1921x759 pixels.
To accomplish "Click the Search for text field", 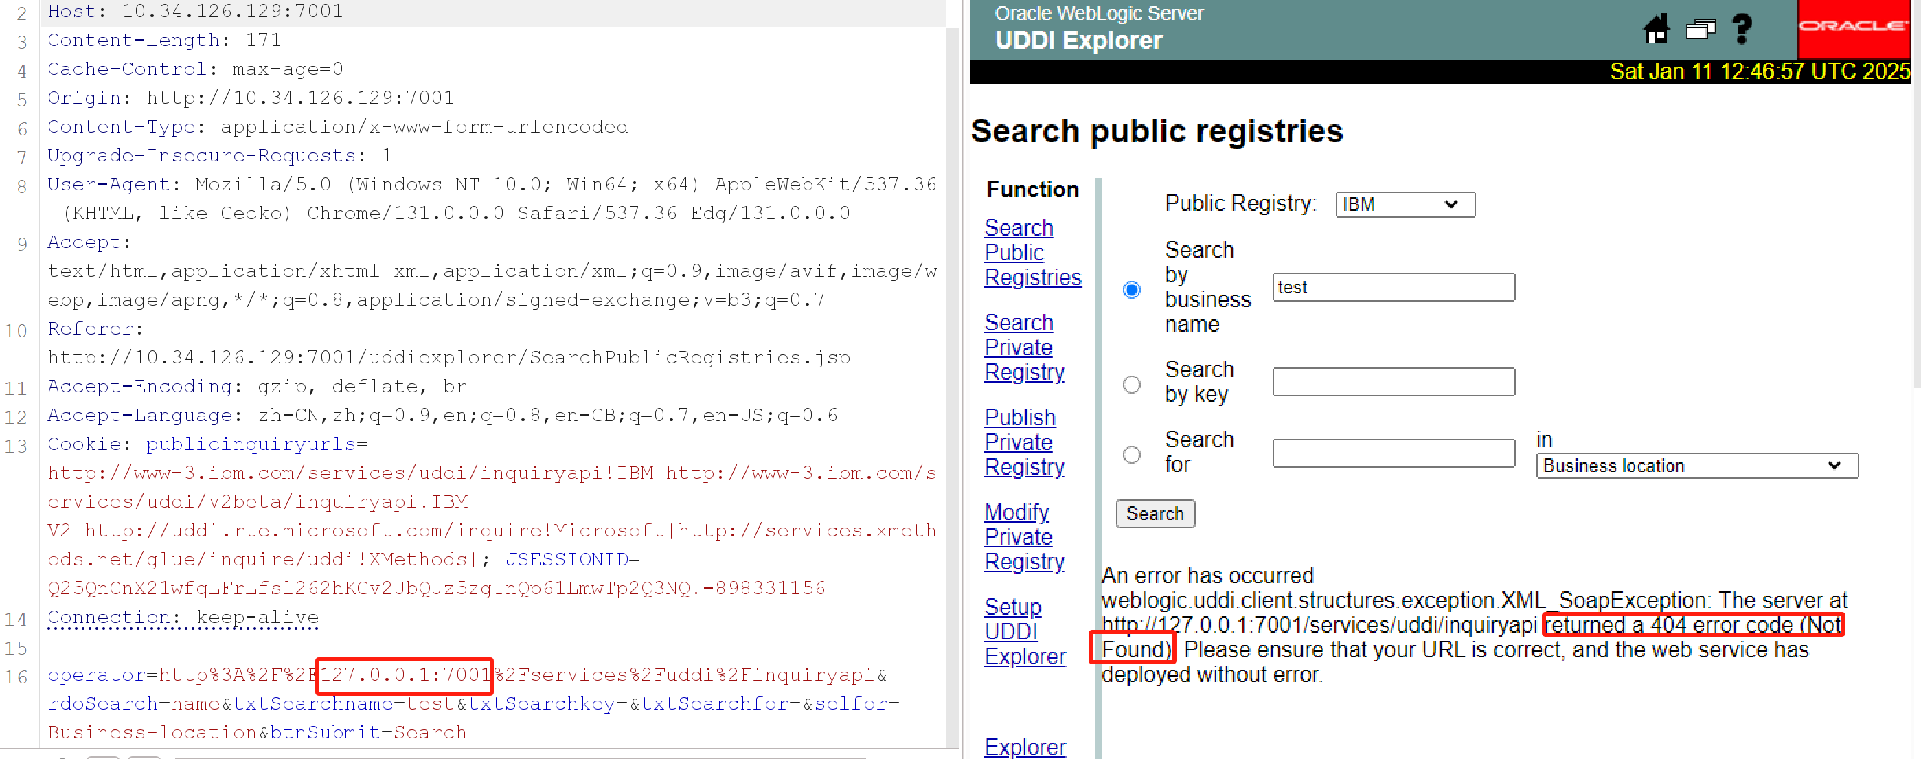I will [x=1393, y=453].
